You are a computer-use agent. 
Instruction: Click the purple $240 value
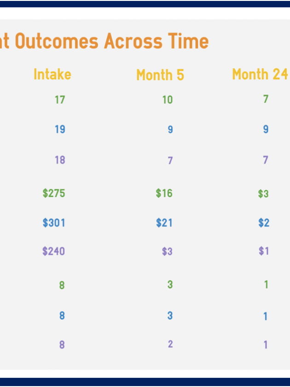point(53,251)
